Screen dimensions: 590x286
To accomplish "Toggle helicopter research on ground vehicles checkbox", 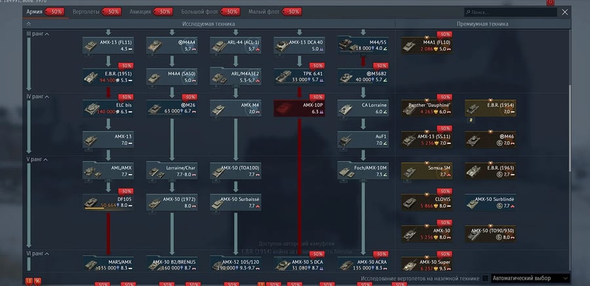I will (x=485, y=279).
